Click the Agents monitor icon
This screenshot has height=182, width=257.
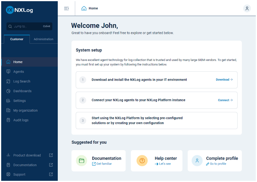click(x=8, y=72)
